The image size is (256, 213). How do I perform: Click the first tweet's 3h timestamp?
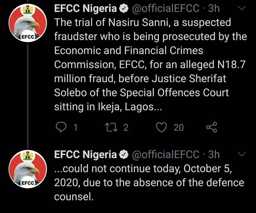214,8
